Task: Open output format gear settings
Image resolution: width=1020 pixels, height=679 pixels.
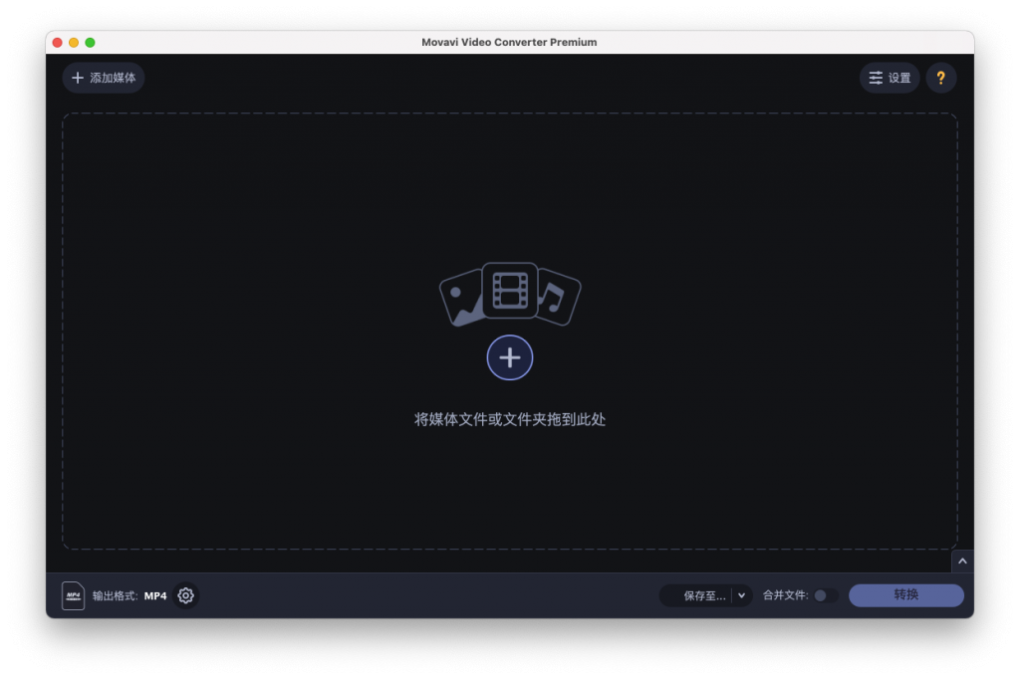Action: 186,595
